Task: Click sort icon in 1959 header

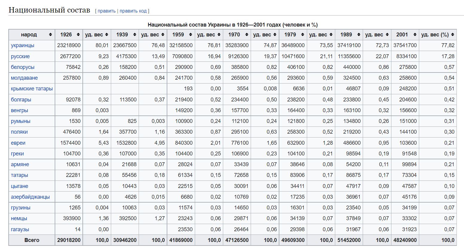Action: [190, 35]
